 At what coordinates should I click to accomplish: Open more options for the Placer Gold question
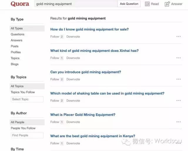coord(179,122)
